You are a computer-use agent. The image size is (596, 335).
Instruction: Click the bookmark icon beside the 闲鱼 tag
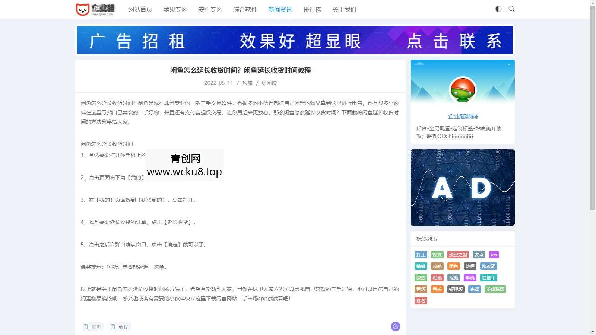[x=86, y=326]
